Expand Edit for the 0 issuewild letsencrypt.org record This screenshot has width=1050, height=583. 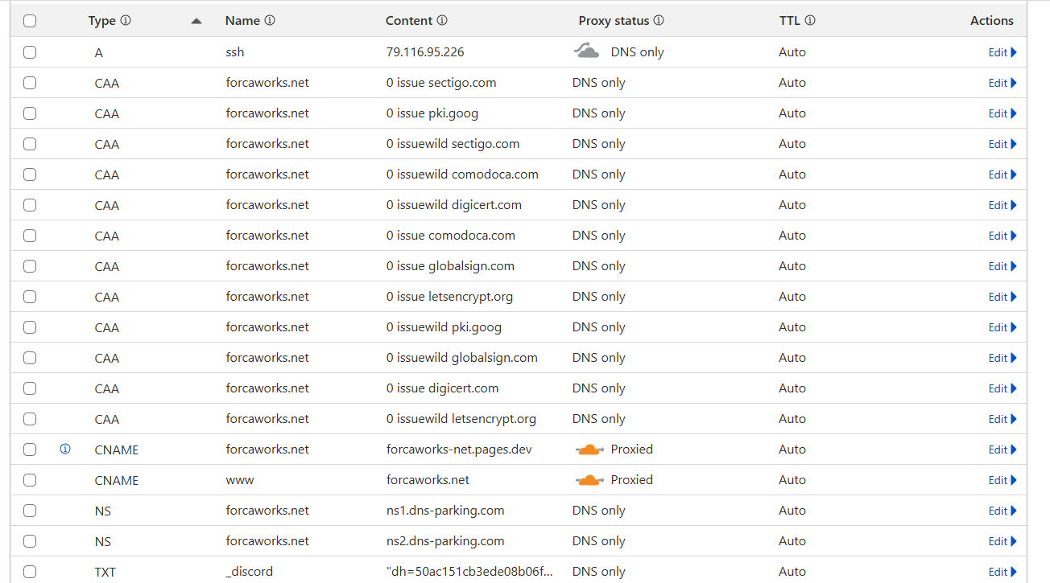1002,419
